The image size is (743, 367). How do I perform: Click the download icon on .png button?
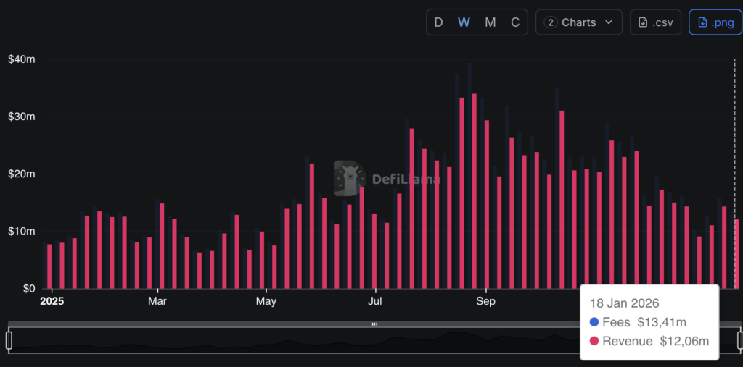702,22
